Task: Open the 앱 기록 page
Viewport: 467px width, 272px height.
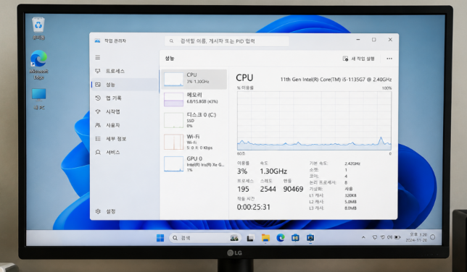Action: [x=125, y=98]
